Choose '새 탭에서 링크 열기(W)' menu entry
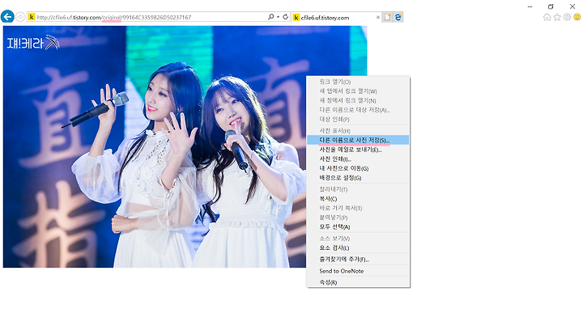583x309 pixels. [358, 91]
